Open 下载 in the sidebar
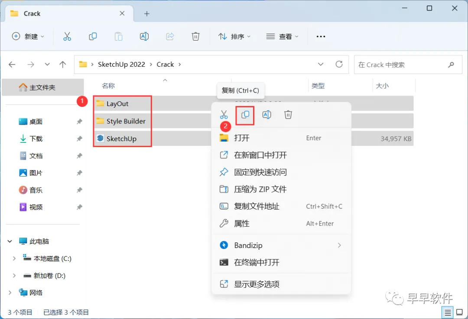Image resolution: width=468 pixels, height=319 pixels. pos(36,139)
